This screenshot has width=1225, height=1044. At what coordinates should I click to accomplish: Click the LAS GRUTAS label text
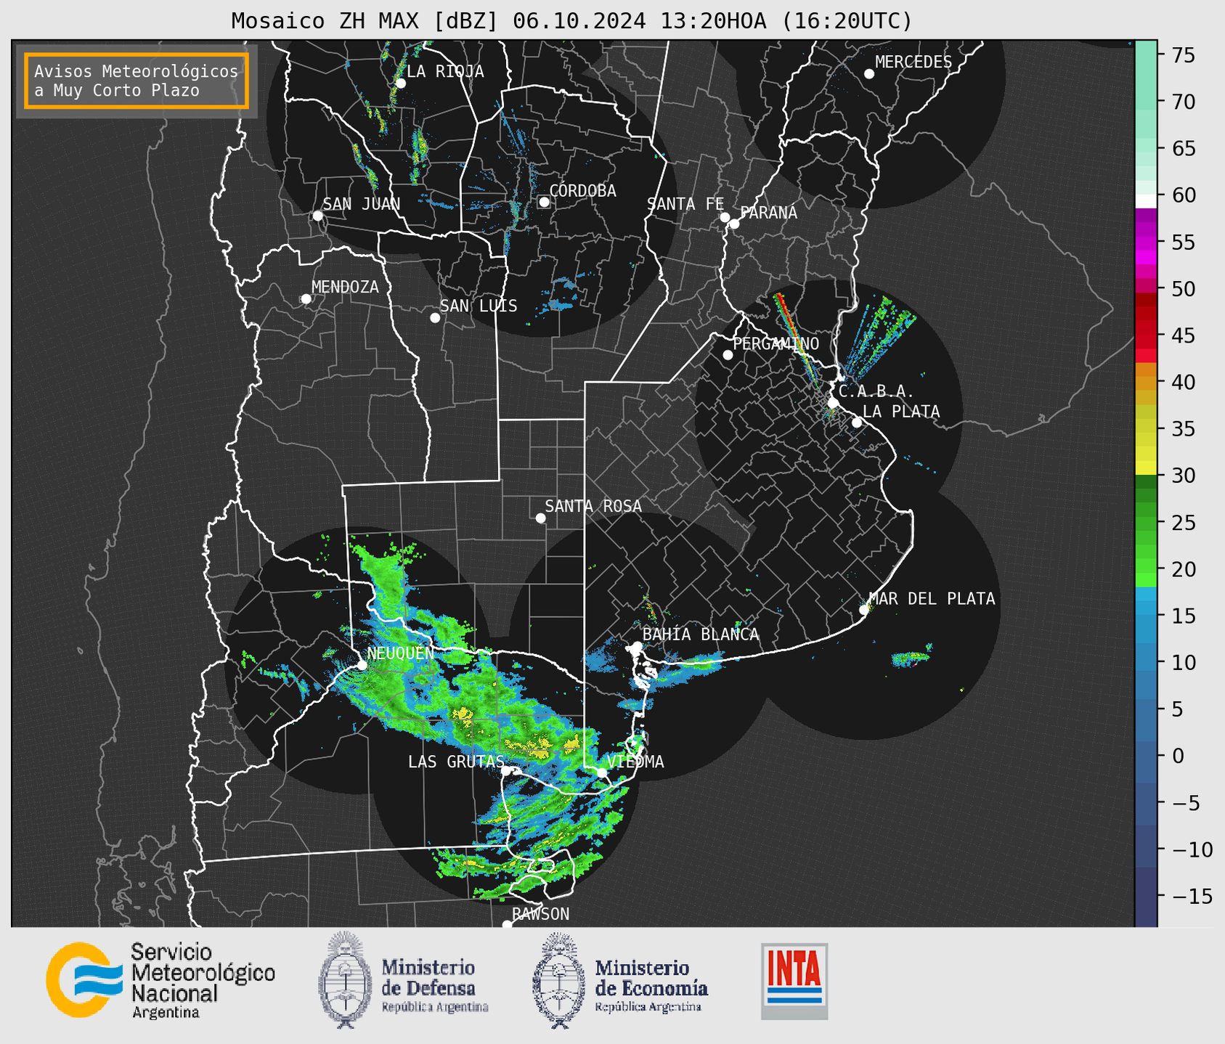(x=456, y=762)
